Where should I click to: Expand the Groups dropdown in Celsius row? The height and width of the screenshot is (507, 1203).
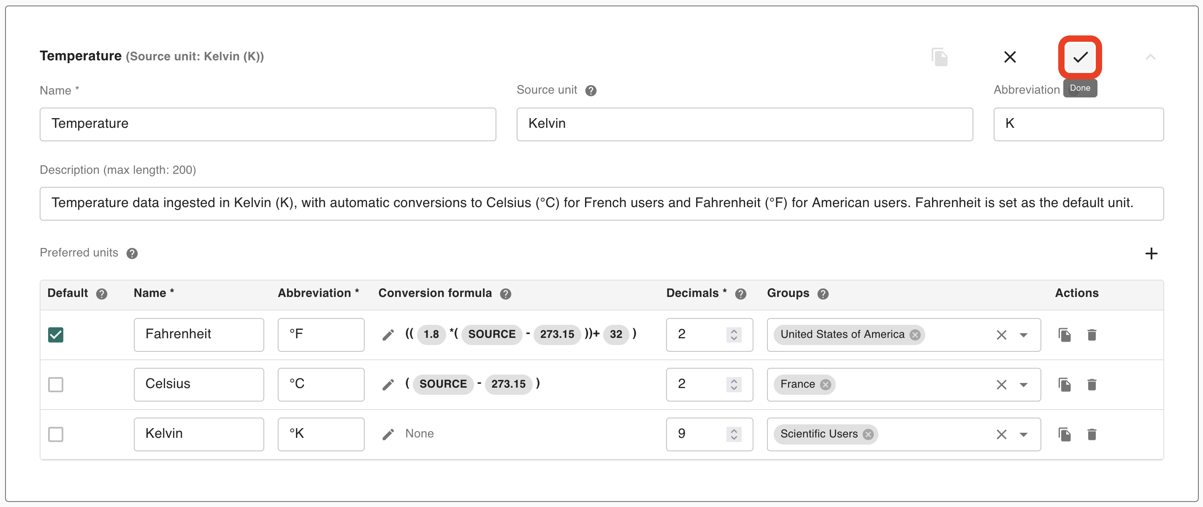[x=1023, y=384]
